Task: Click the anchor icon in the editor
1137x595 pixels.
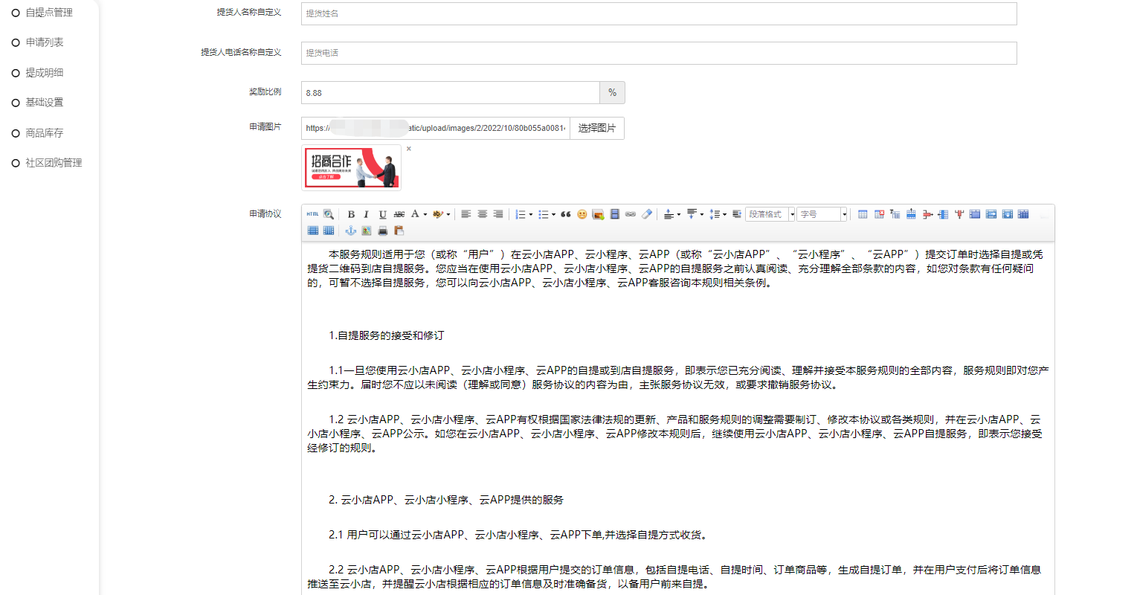Action: coord(350,231)
